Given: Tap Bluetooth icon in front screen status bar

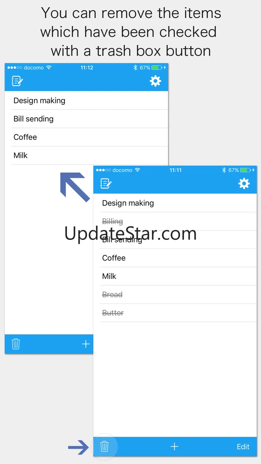Looking at the screenshot, I should 224,170.
